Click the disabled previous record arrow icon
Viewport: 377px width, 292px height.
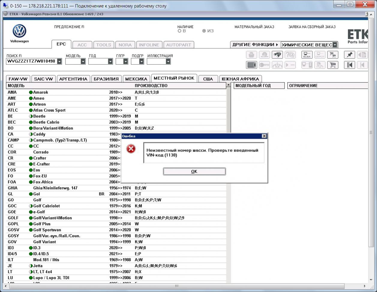[362, 65]
